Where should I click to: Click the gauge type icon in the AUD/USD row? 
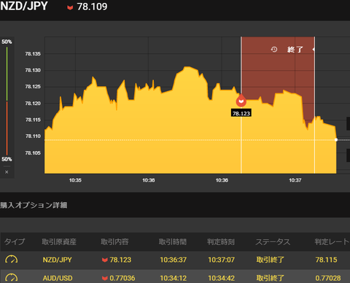pyautogui.click(x=12, y=278)
